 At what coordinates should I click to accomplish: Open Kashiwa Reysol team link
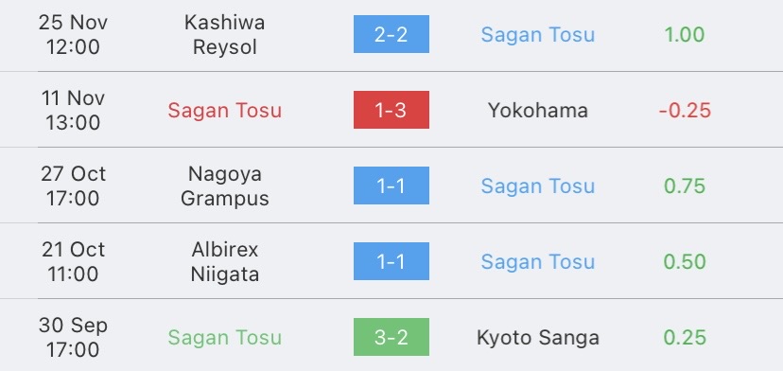[224, 34]
